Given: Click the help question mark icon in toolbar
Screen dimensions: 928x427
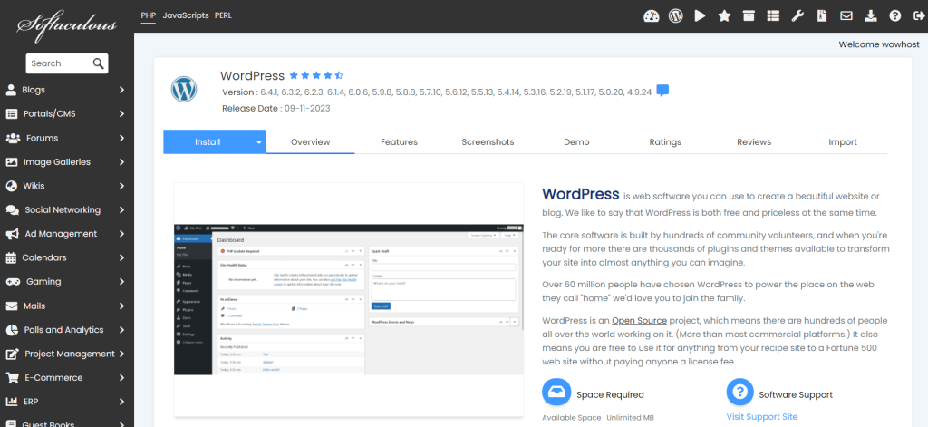Looking at the screenshot, I should 895,15.
